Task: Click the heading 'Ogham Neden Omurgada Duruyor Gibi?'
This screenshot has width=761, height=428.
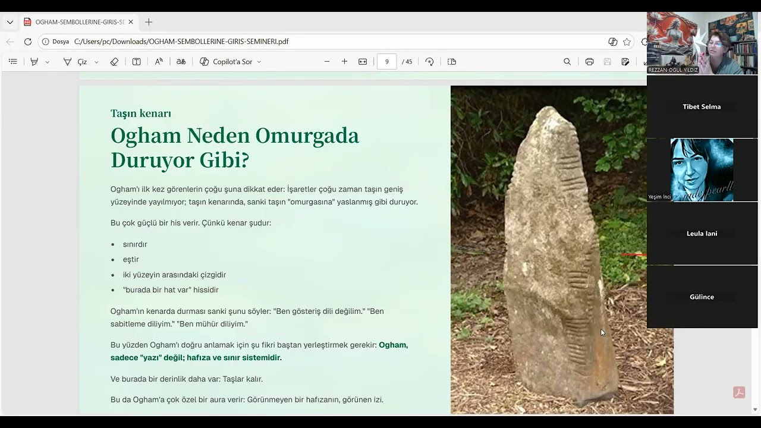Action: coord(235,147)
